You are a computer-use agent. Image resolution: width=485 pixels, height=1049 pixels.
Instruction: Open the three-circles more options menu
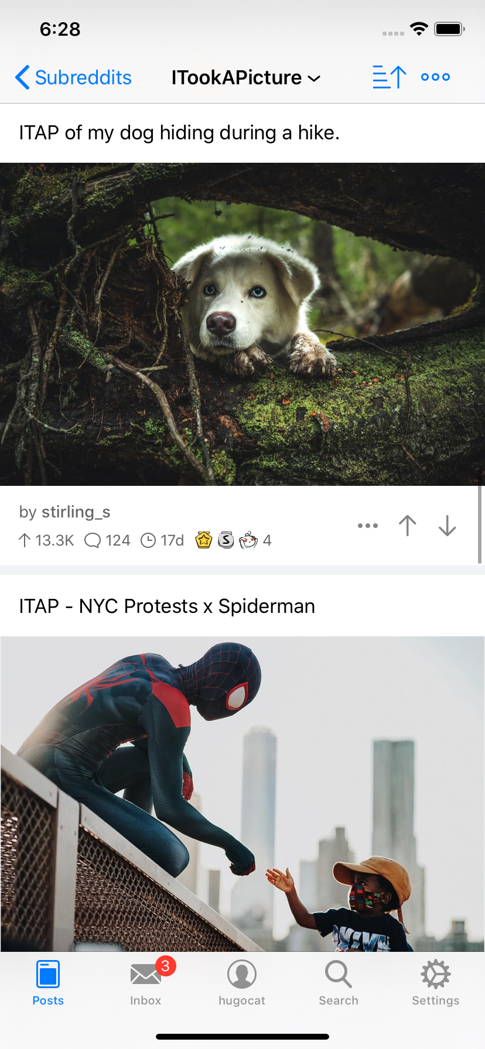click(435, 77)
